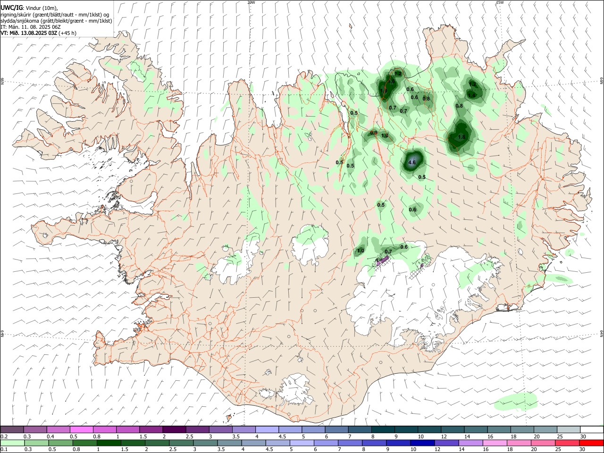Click the green rain patch offshore in the southeast
Viewport: 604px width, 453px height.
point(516,402)
